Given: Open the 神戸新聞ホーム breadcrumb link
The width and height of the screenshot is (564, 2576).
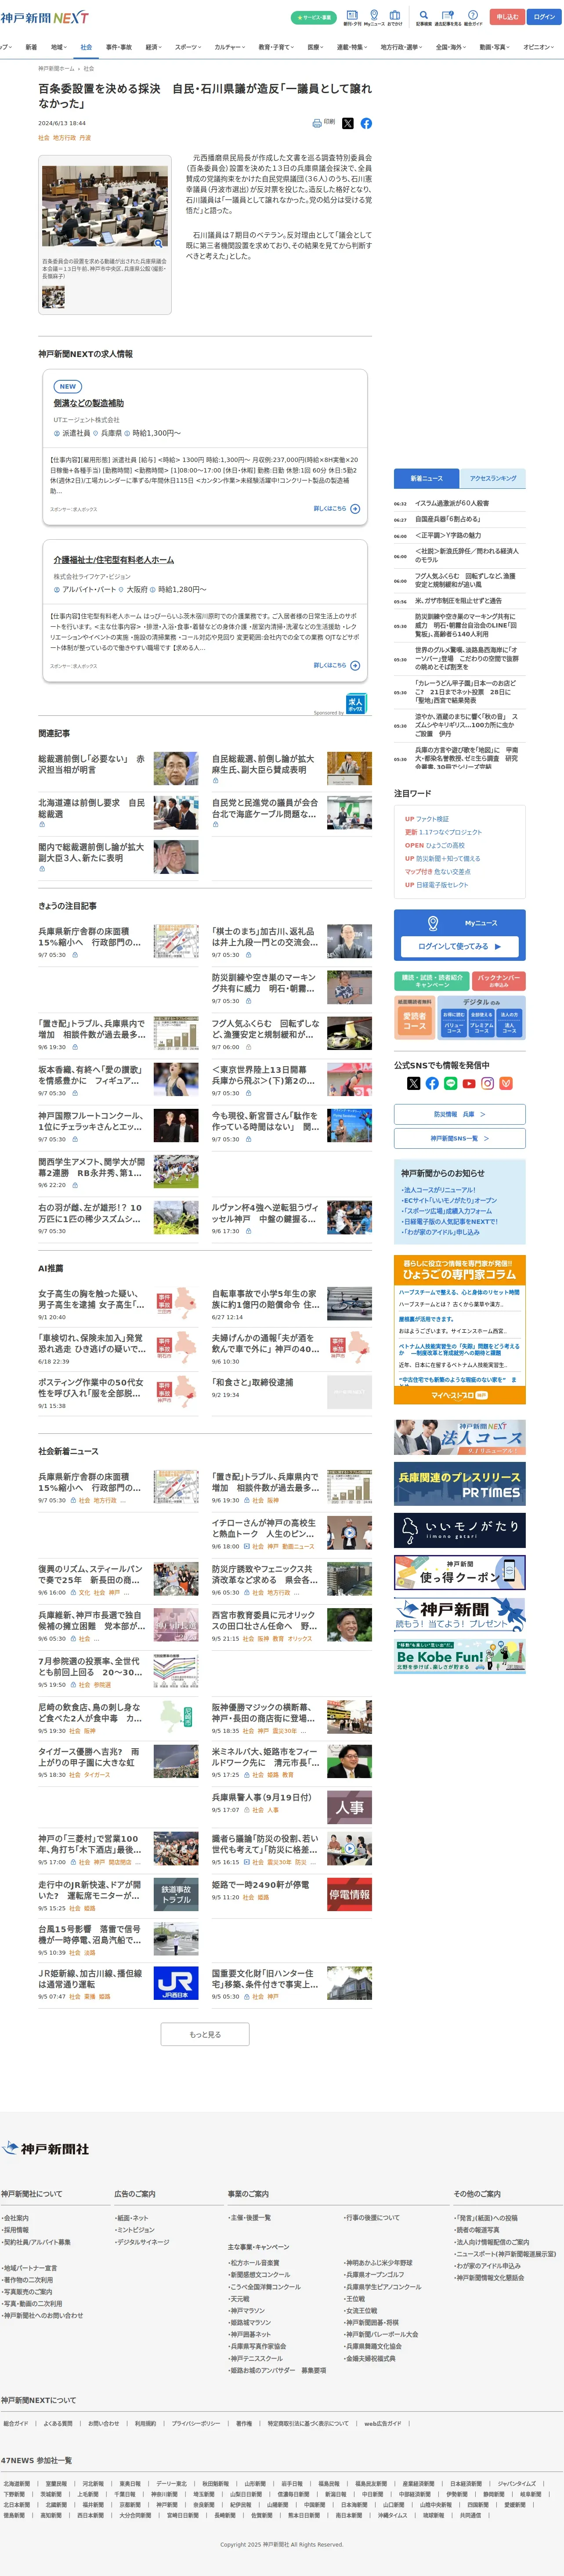Looking at the screenshot, I should pyautogui.click(x=56, y=69).
